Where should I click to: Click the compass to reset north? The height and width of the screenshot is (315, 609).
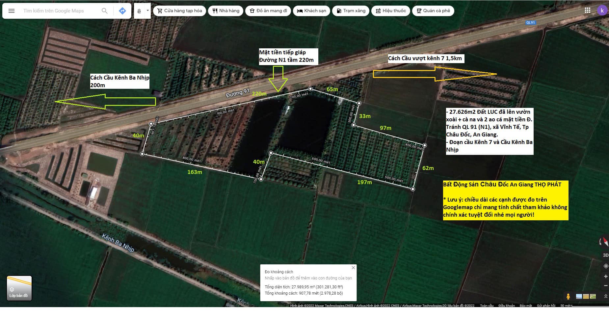pyautogui.click(x=604, y=242)
